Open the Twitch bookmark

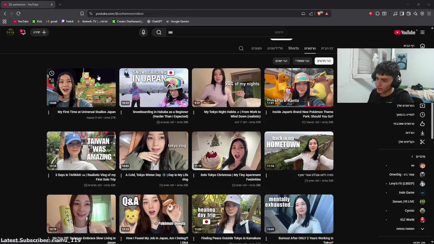pos(67,21)
